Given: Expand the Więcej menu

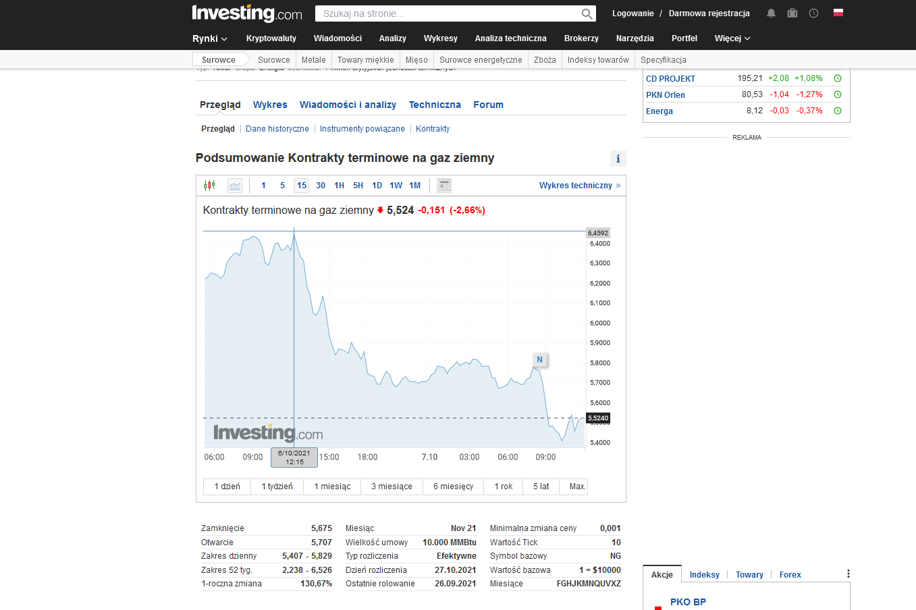Looking at the screenshot, I should pyautogui.click(x=732, y=38).
